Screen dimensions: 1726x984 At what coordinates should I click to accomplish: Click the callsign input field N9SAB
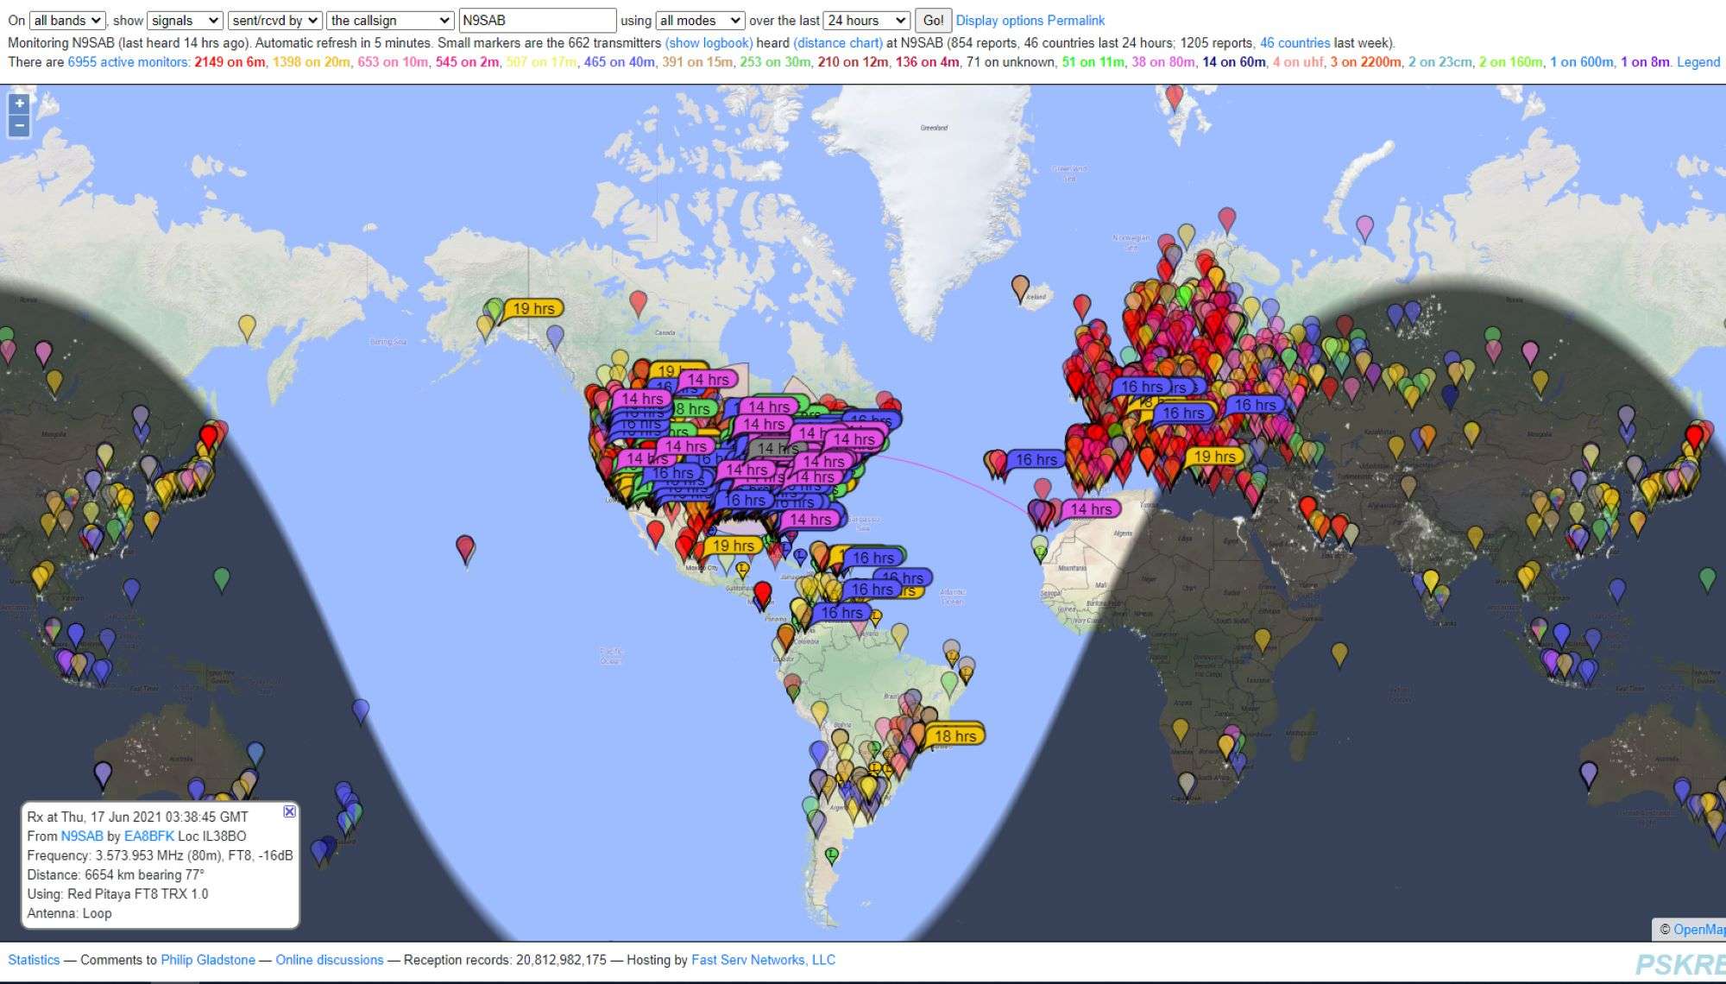coord(538,20)
